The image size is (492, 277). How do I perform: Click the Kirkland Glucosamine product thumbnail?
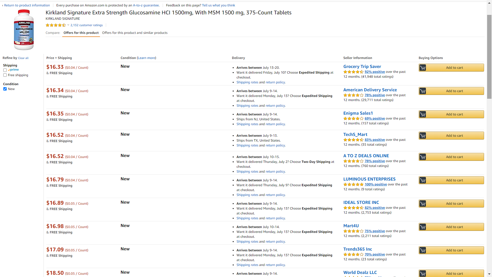click(24, 30)
